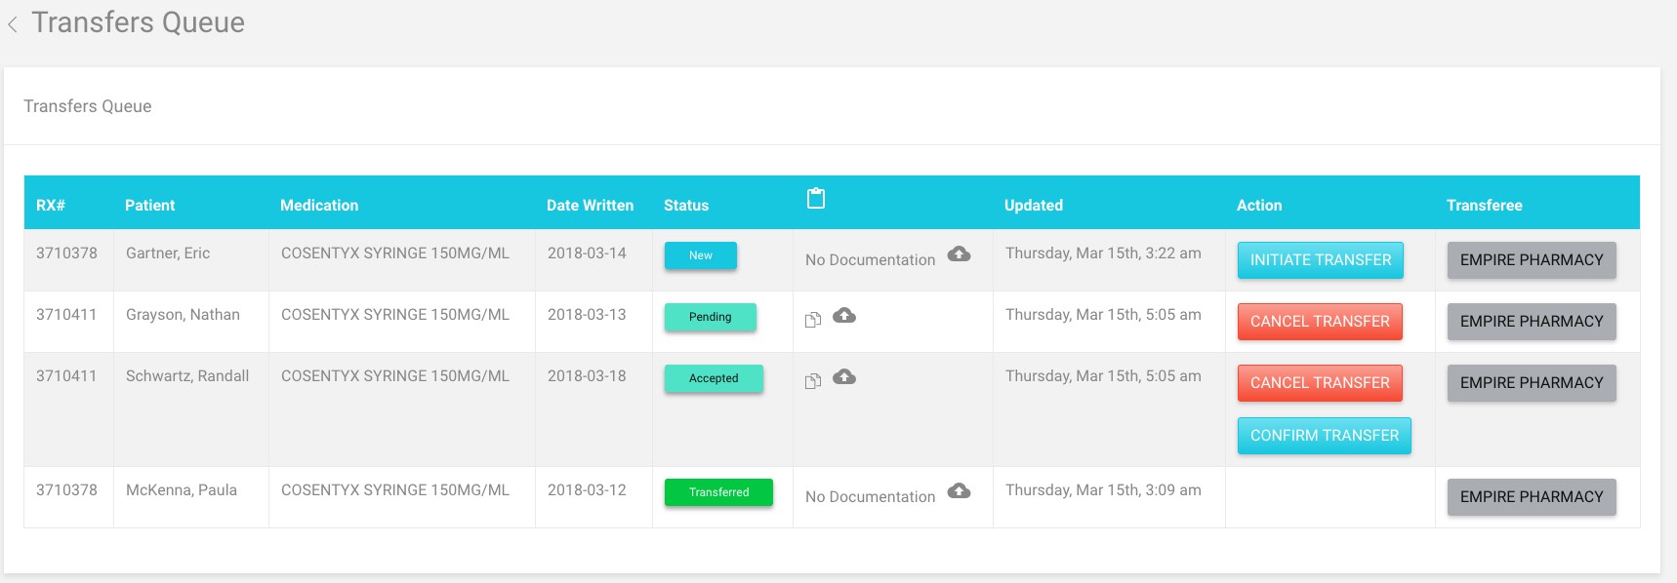Click the Transfers Queue card heading
Screen dimensions: 1677x583
coord(88,106)
